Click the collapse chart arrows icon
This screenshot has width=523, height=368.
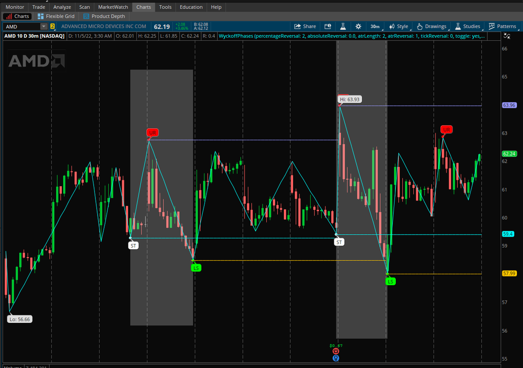[x=507, y=36]
